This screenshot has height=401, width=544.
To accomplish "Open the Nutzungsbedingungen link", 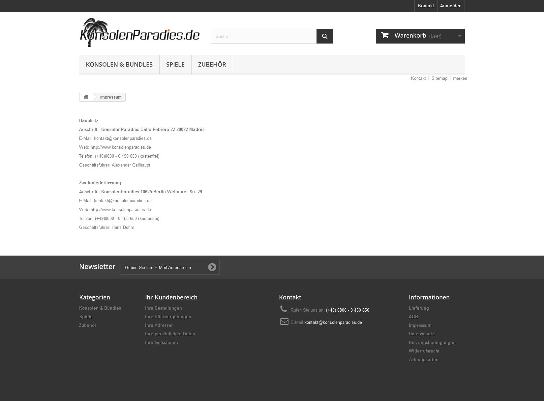I will (432, 342).
